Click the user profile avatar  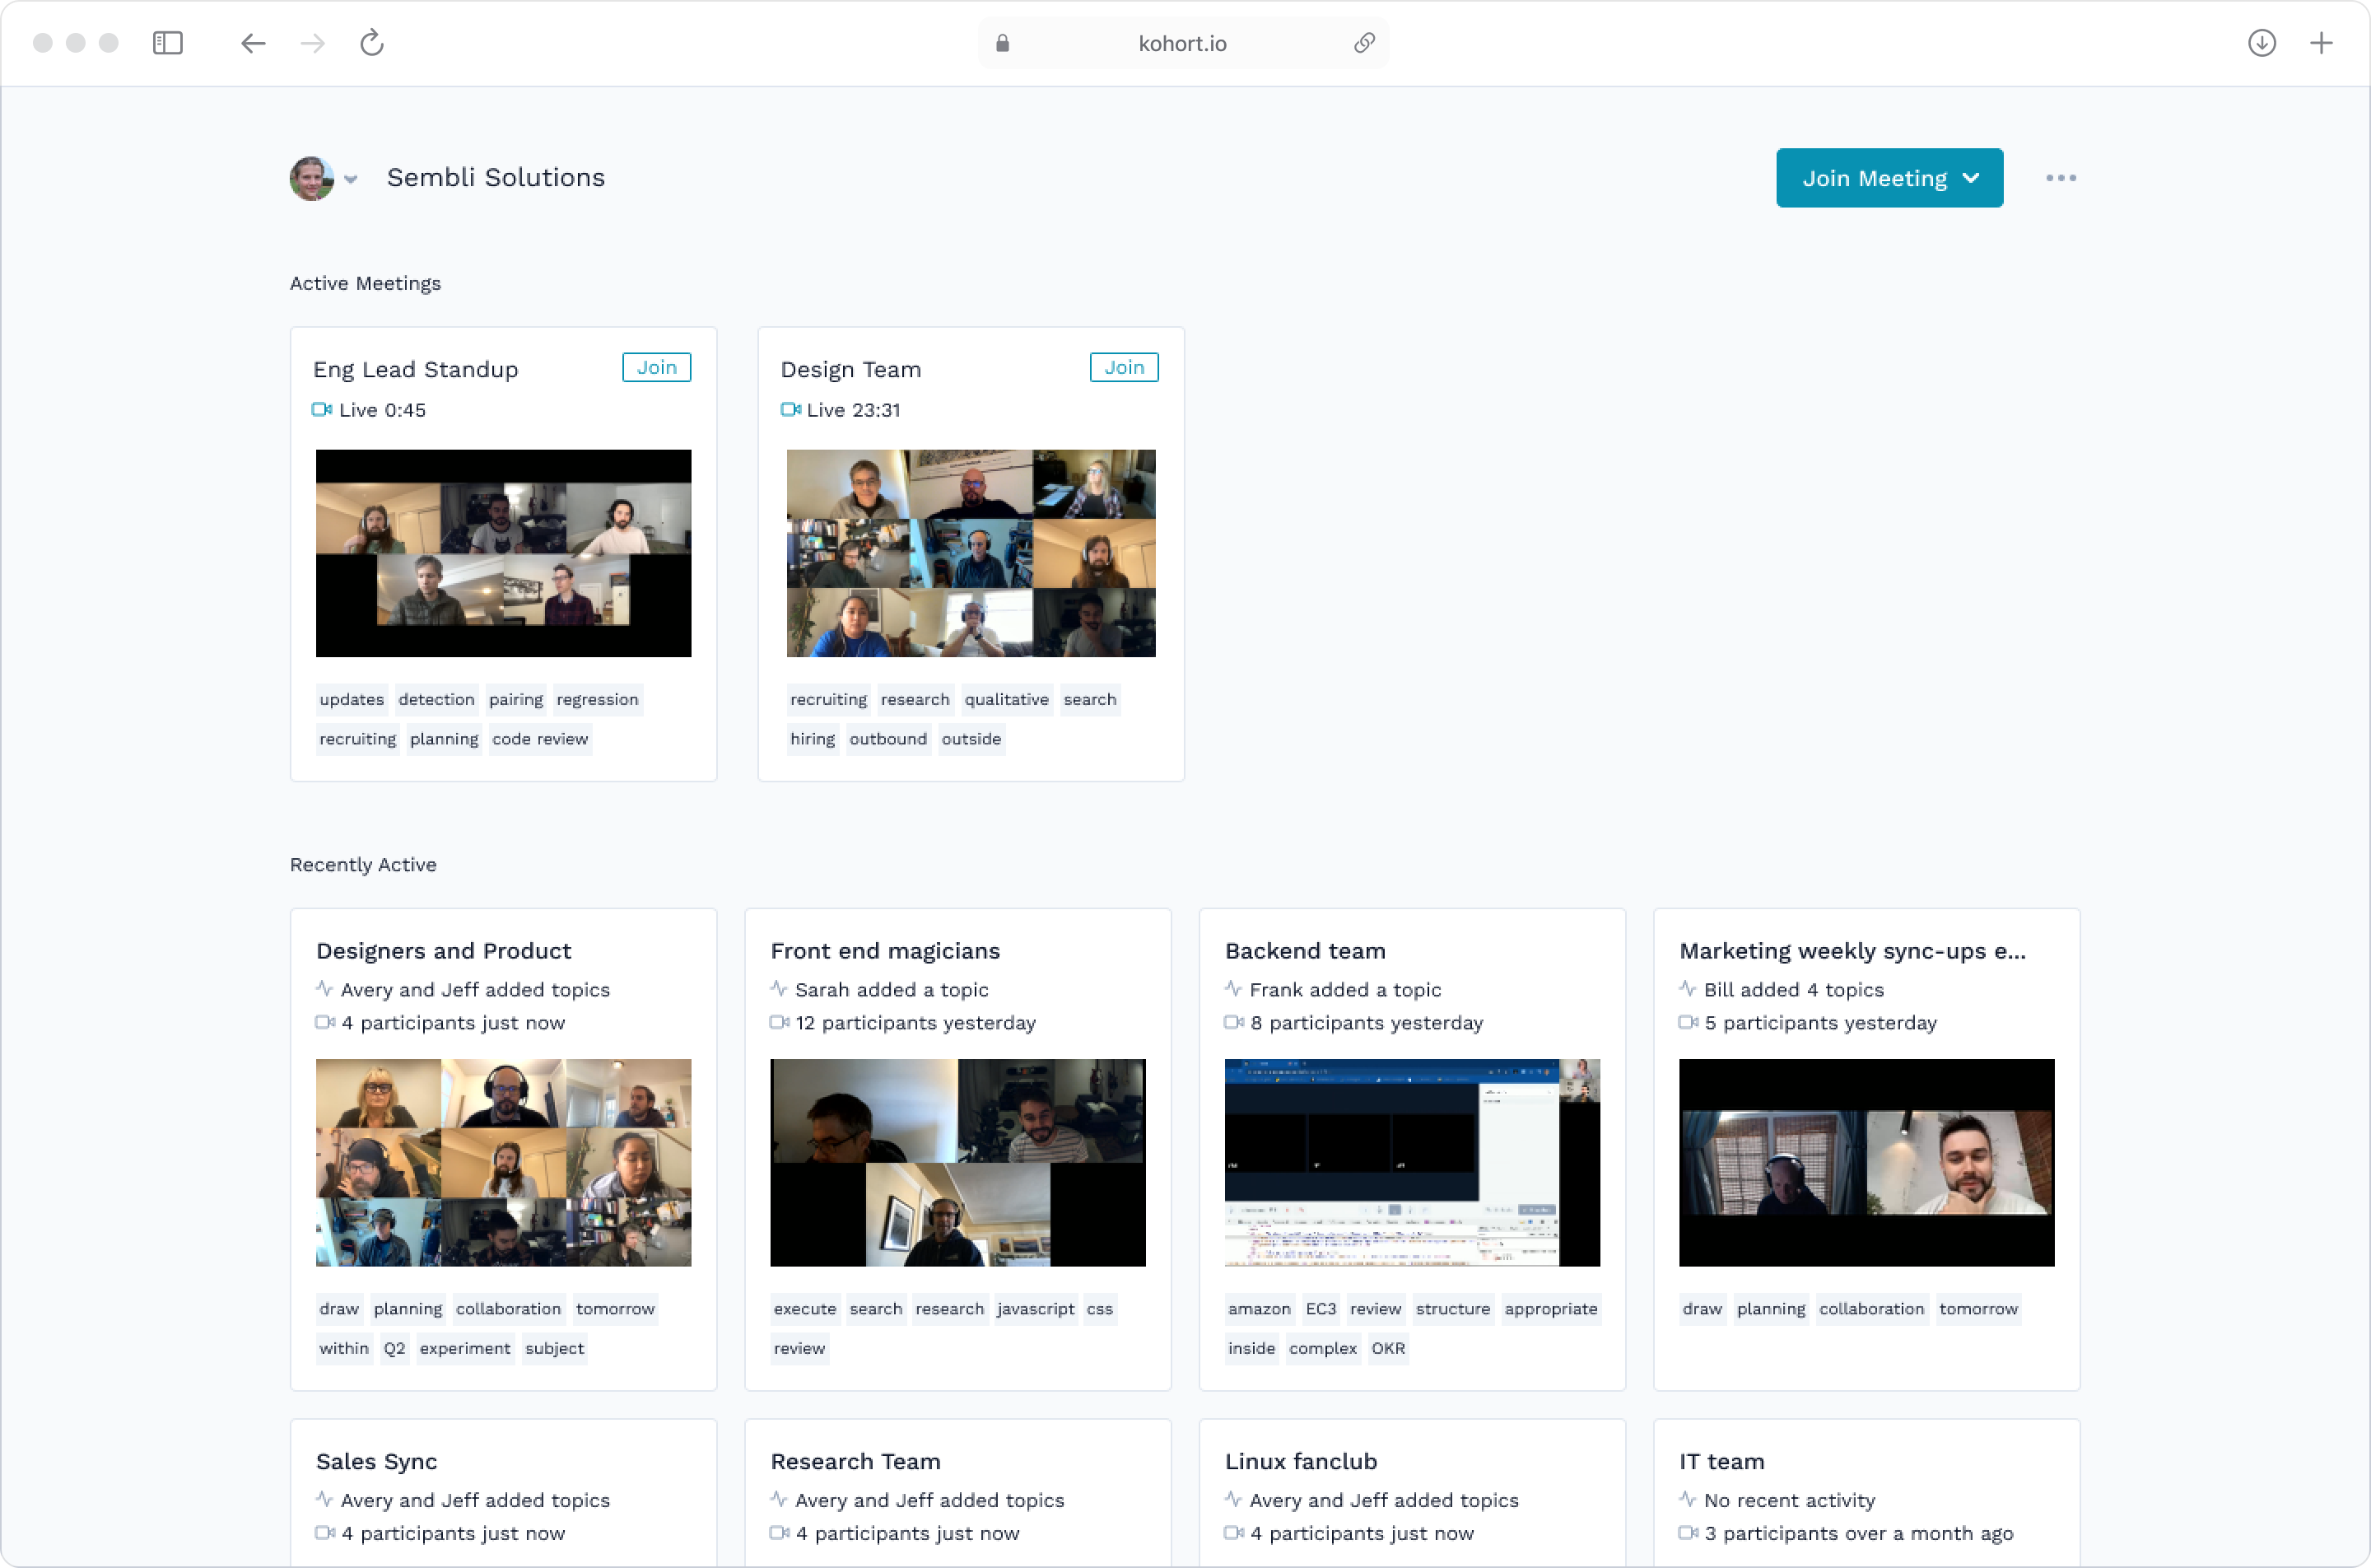pyautogui.click(x=312, y=178)
